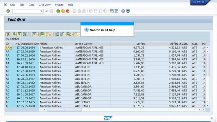Click the Customize Local Layout monitor icon

[x=128, y=11]
